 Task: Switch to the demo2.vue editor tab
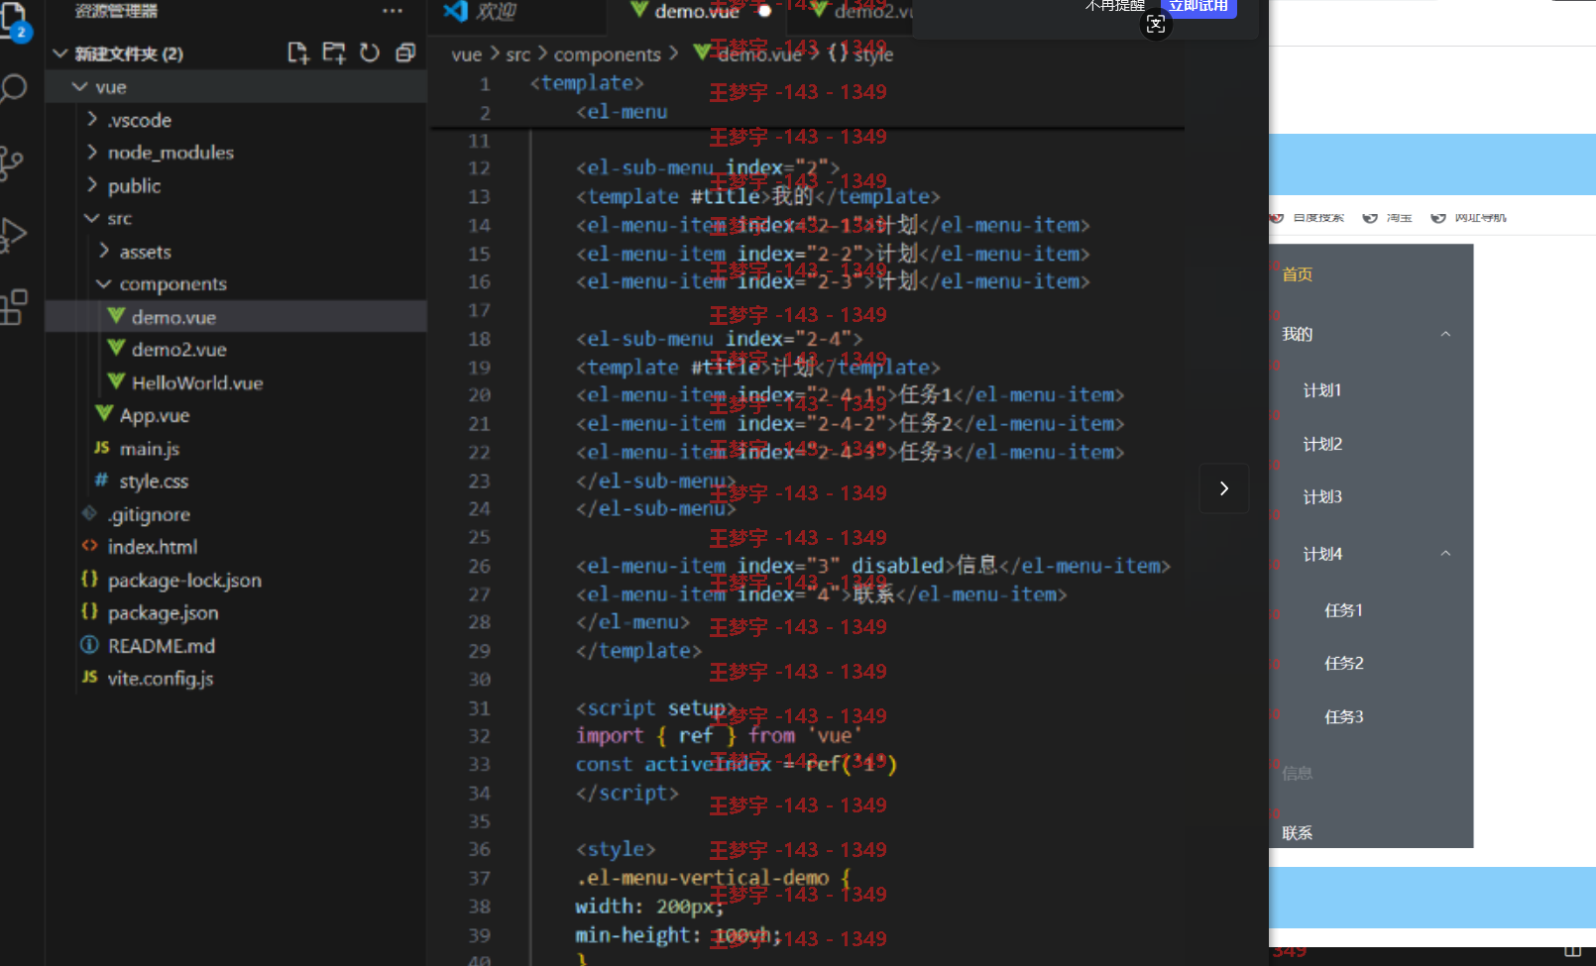860,11
